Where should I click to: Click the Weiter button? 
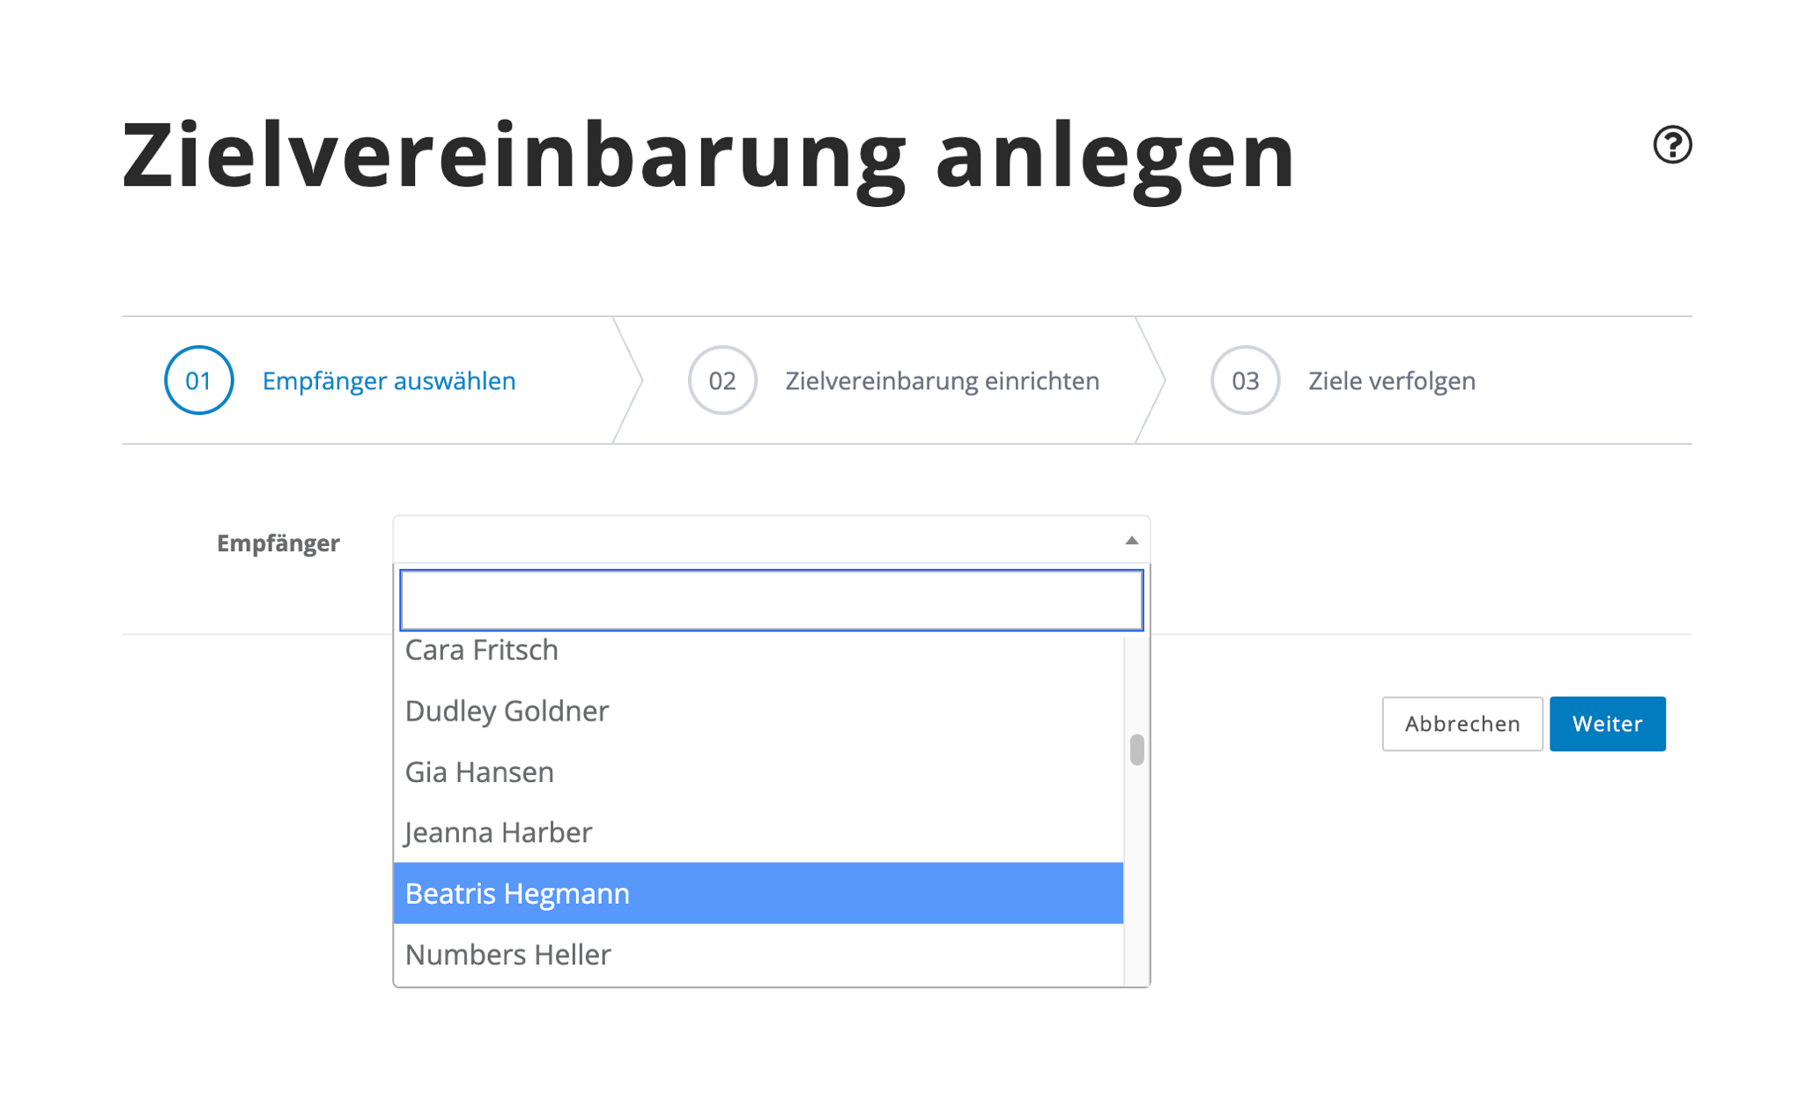pyautogui.click(x=1607, y=724)
